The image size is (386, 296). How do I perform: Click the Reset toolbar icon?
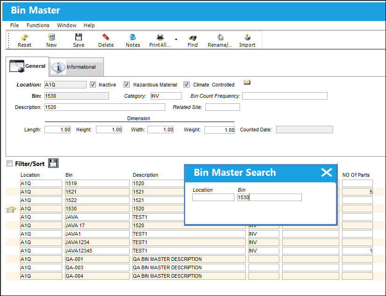click(24, 37)
